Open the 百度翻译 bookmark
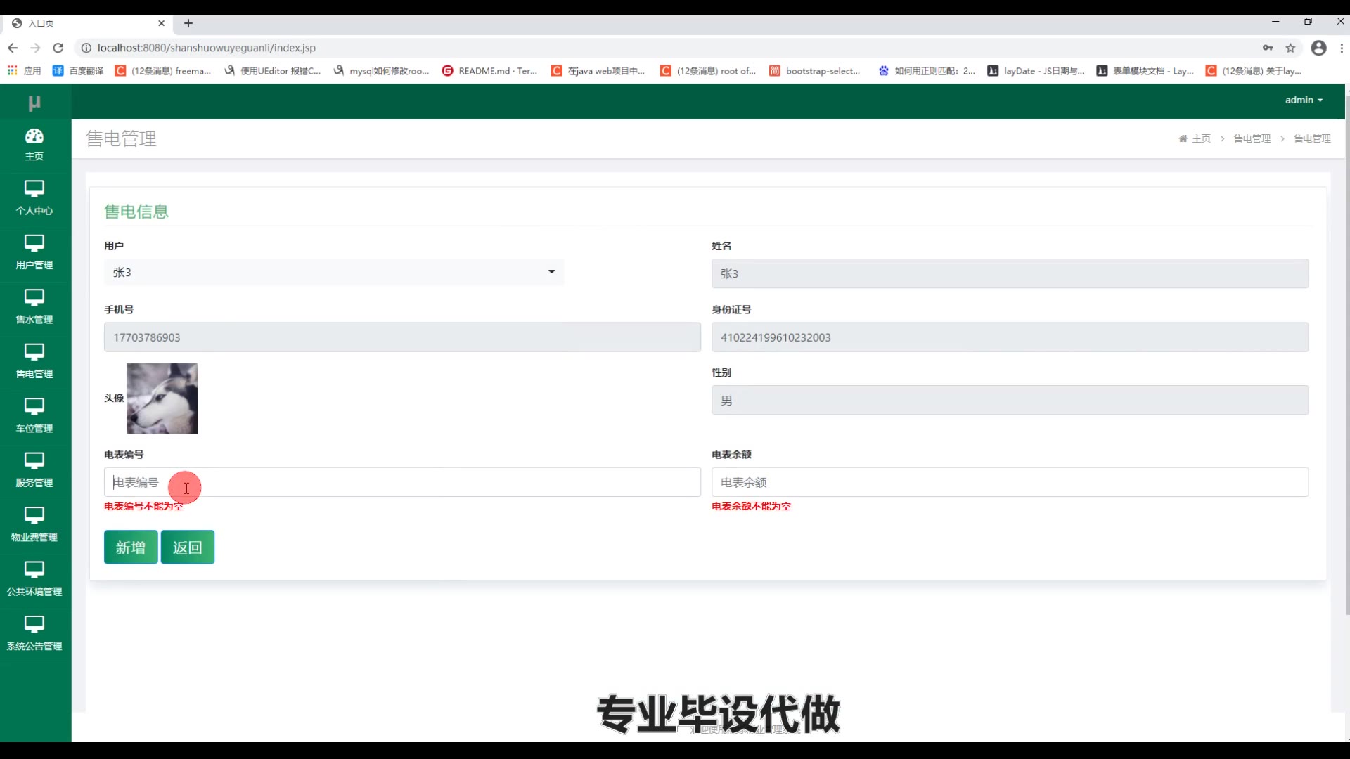Viewport: 1350px width, 759px height. pos(79,71)
